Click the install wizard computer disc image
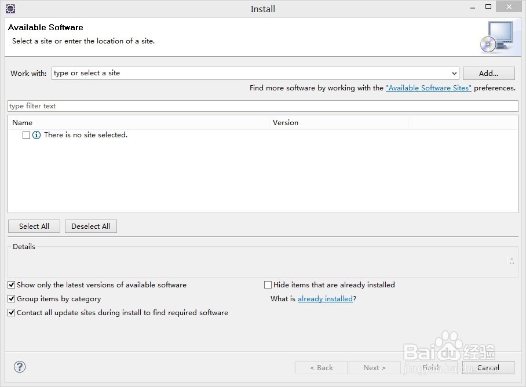Viewport: 526px width, 387px height. pyautogui.click(x=497, y=36)
